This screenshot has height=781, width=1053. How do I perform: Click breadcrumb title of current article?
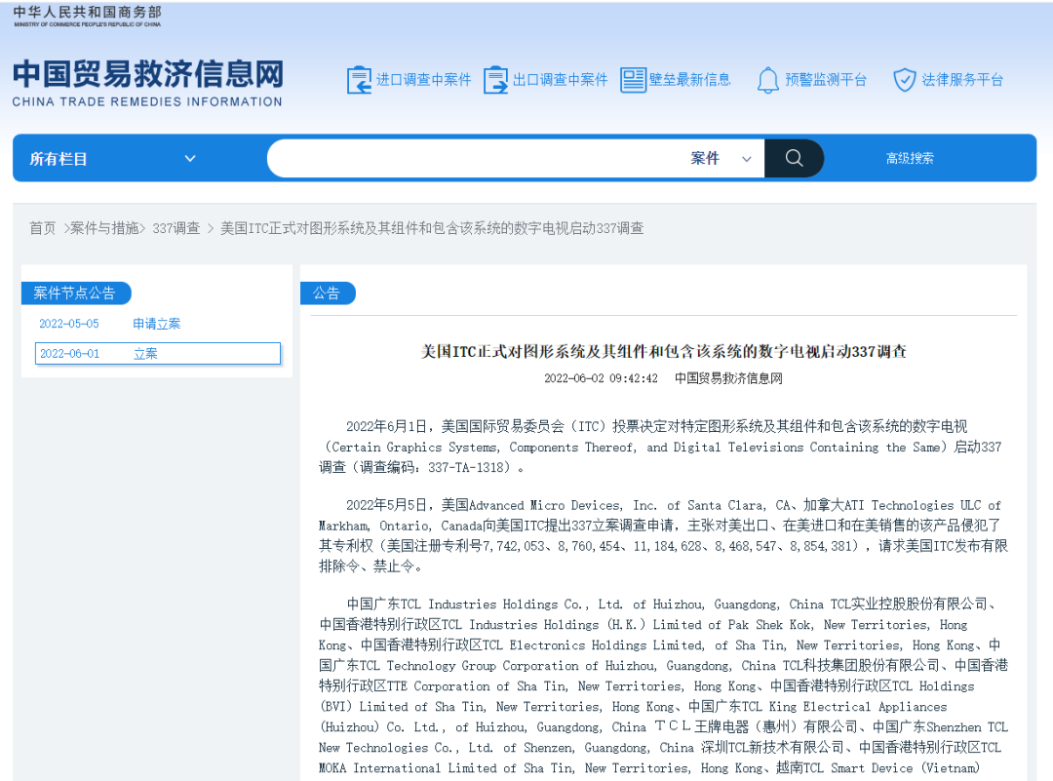point(432,228)
